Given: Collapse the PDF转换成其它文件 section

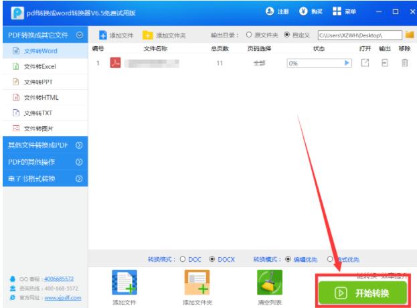Looking at the screenshot, I should [x=80, y=35].
